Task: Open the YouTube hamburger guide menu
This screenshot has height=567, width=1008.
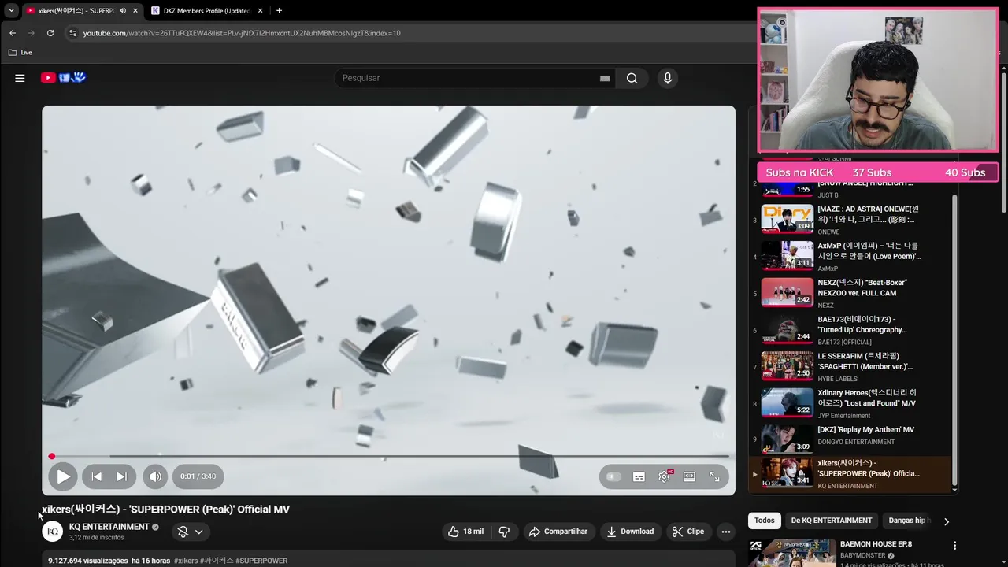Action: (20, 78)
